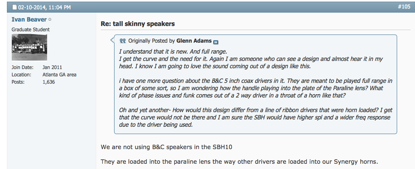Click the offline status dot beside Ivan Beaver

pyautogui.click(x=50, y=19)
